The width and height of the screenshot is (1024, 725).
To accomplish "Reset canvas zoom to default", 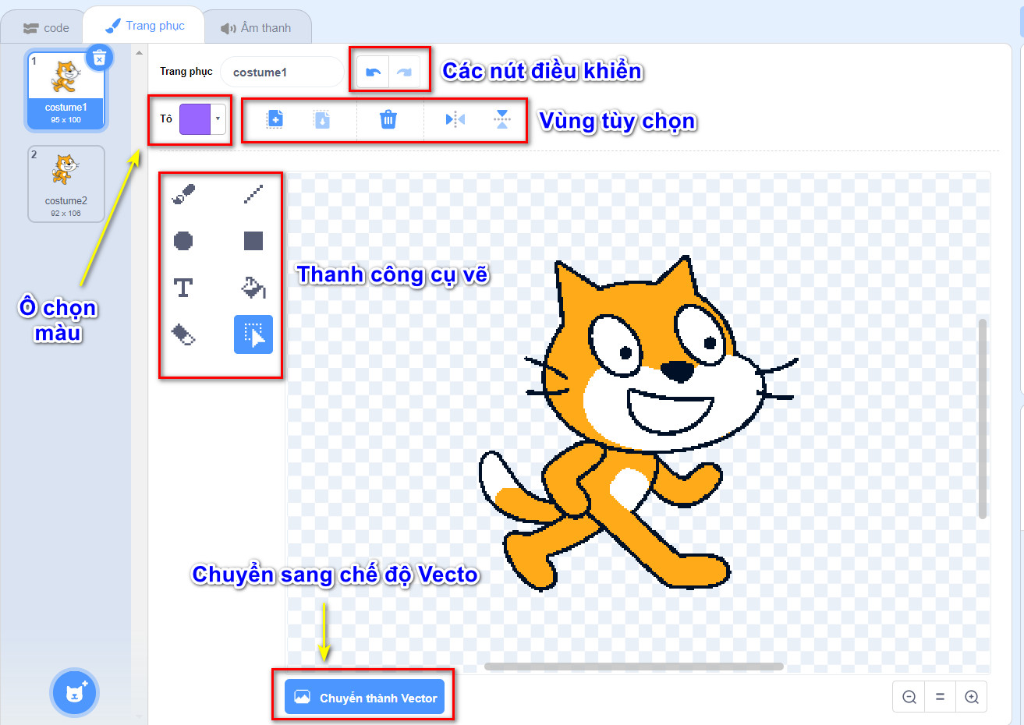I will click(x=941, y=697).
